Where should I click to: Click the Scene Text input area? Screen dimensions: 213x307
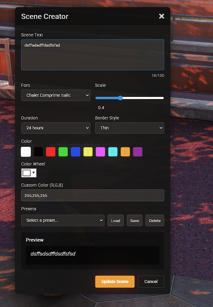[x=92, y=55]
